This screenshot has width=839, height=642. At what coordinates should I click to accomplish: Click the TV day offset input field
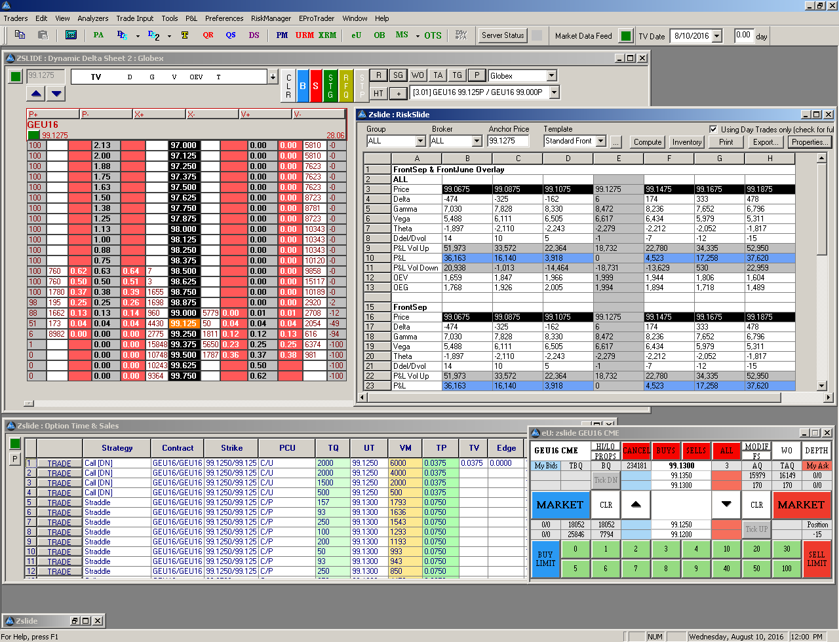pyautogui.click(x=744, y=35)
